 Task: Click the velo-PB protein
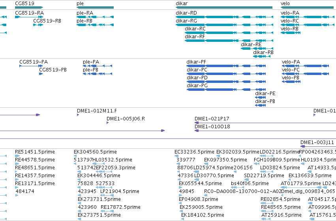point(291,82)
